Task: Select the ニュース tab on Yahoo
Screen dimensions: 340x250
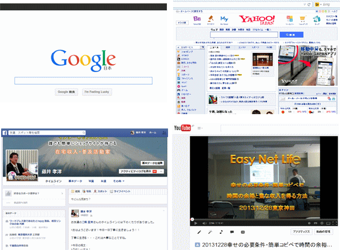Action: coord(214,48)
